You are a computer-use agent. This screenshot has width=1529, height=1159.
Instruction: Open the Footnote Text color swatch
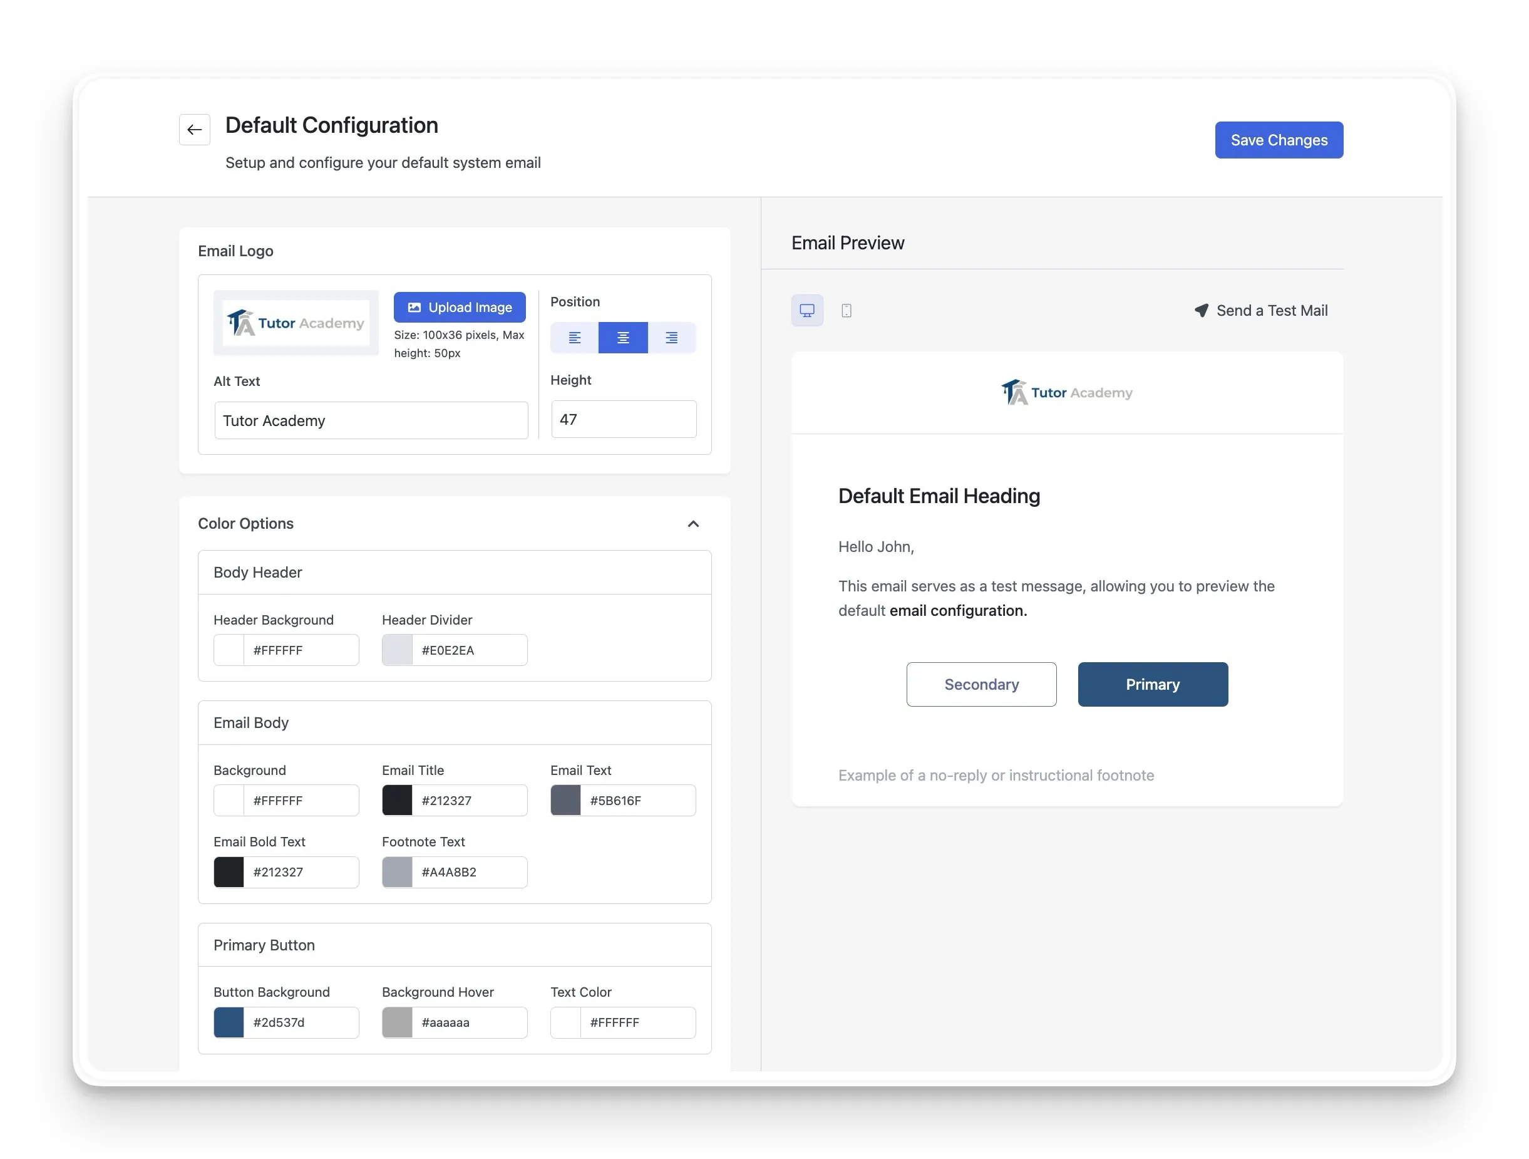pos(397,872)
